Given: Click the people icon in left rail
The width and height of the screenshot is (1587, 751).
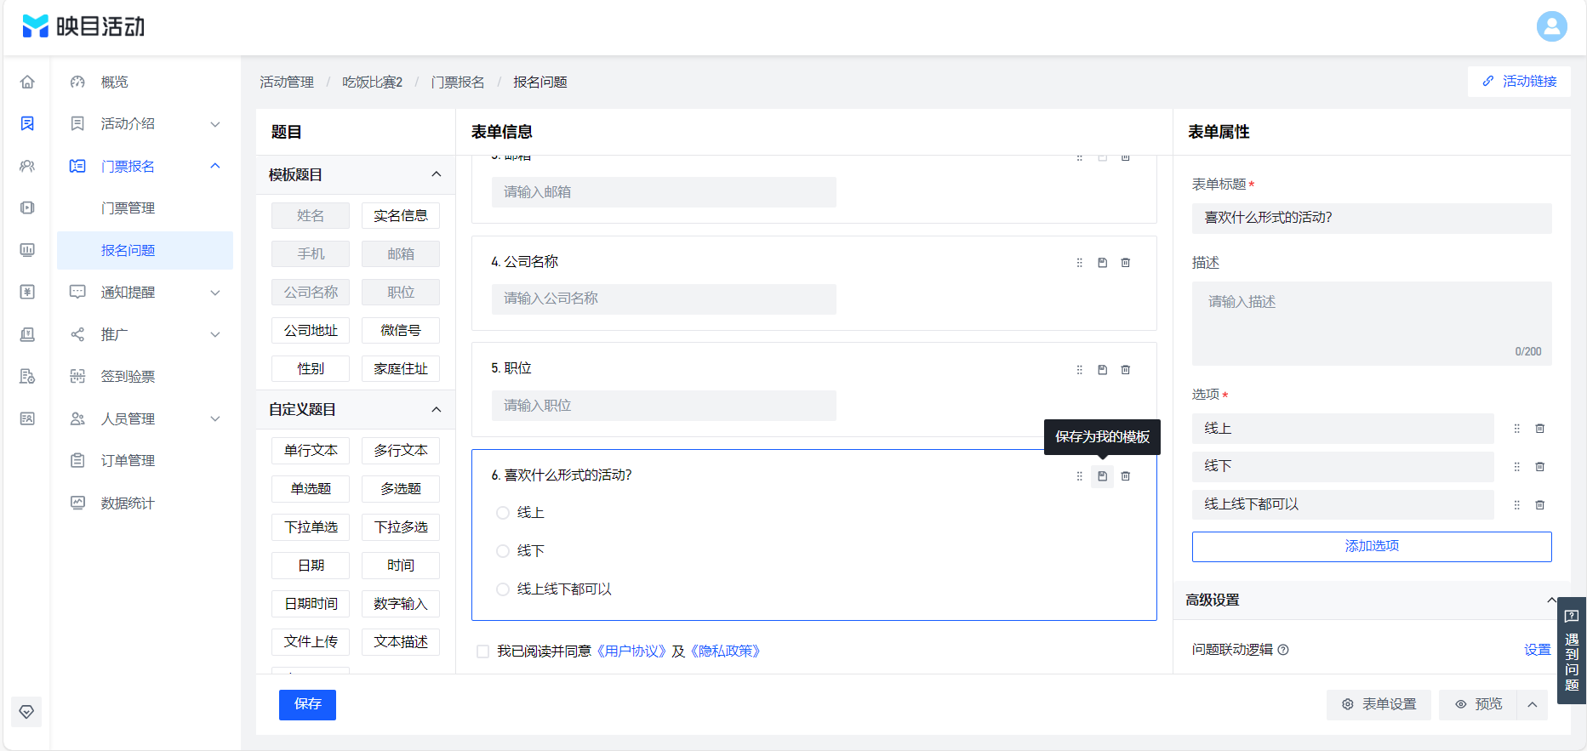Looking at the screenshot, I should tap(27, 166).
